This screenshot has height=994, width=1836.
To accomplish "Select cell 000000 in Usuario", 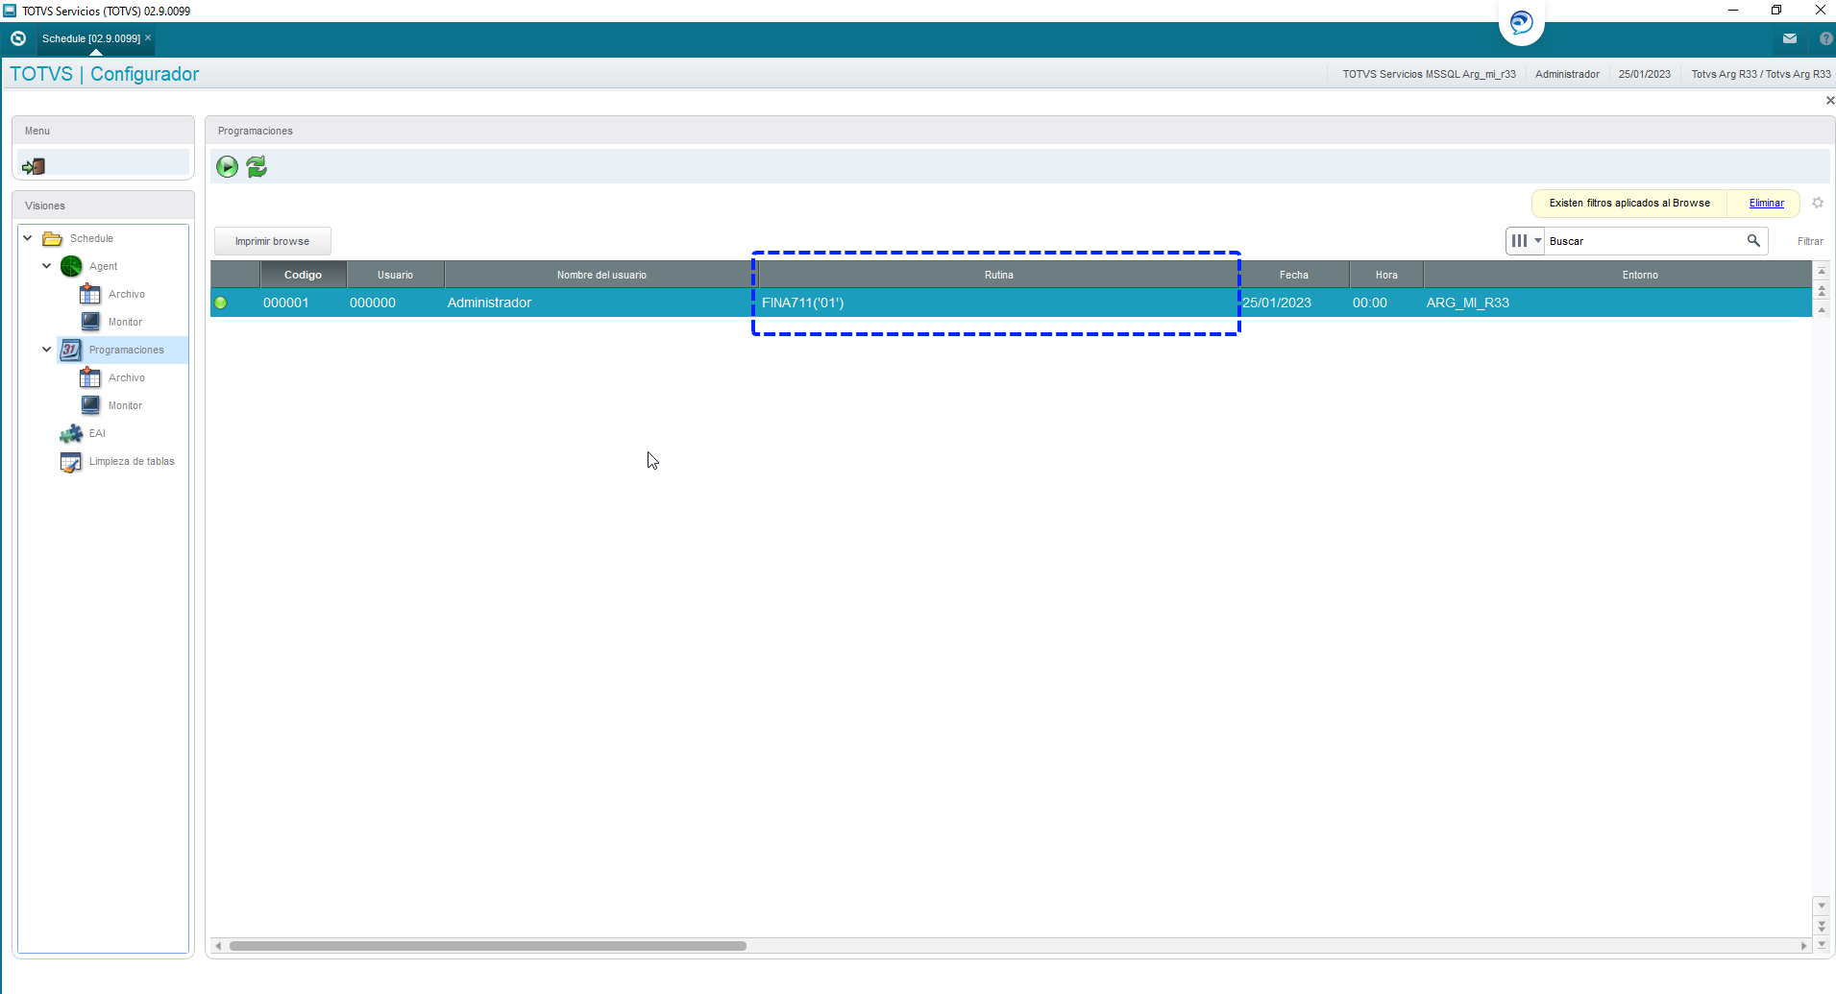I will [395, 303].
